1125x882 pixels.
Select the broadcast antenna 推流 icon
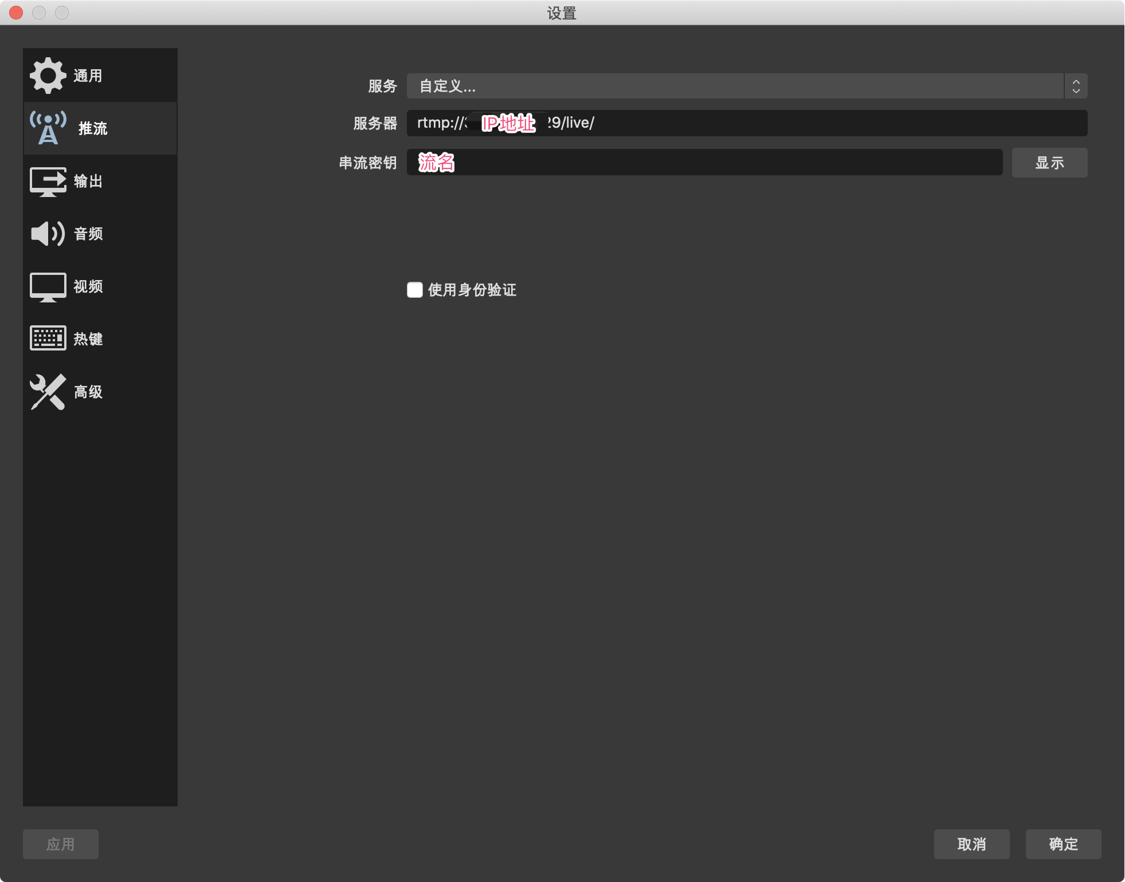point(48,128)
